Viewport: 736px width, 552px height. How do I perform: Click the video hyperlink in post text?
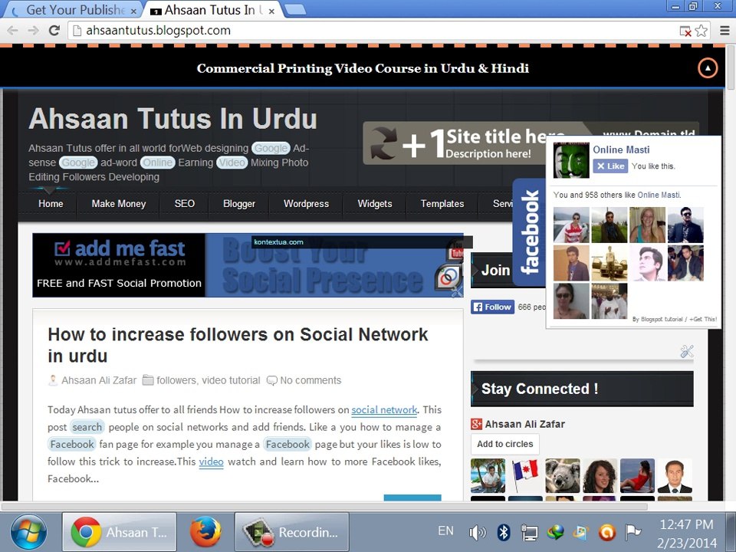click(x=212, y=462)
